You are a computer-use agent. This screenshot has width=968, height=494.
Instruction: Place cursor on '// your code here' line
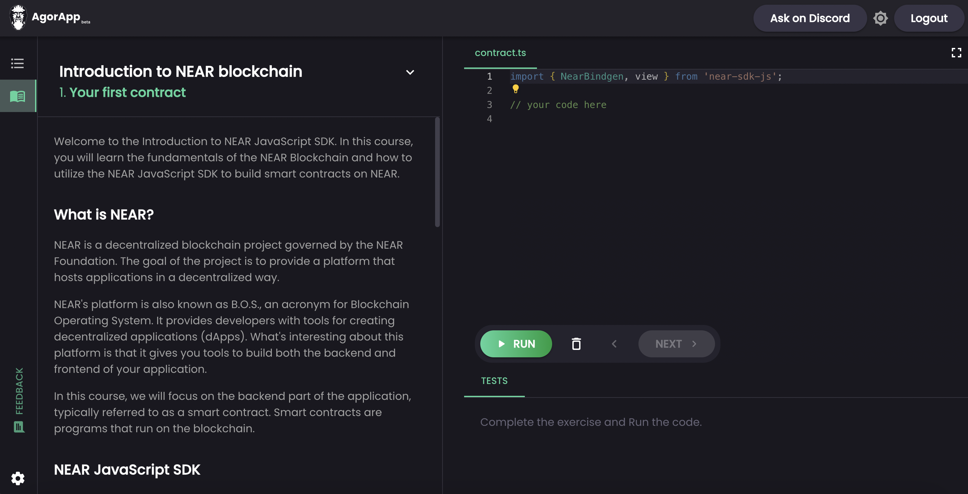558,105
